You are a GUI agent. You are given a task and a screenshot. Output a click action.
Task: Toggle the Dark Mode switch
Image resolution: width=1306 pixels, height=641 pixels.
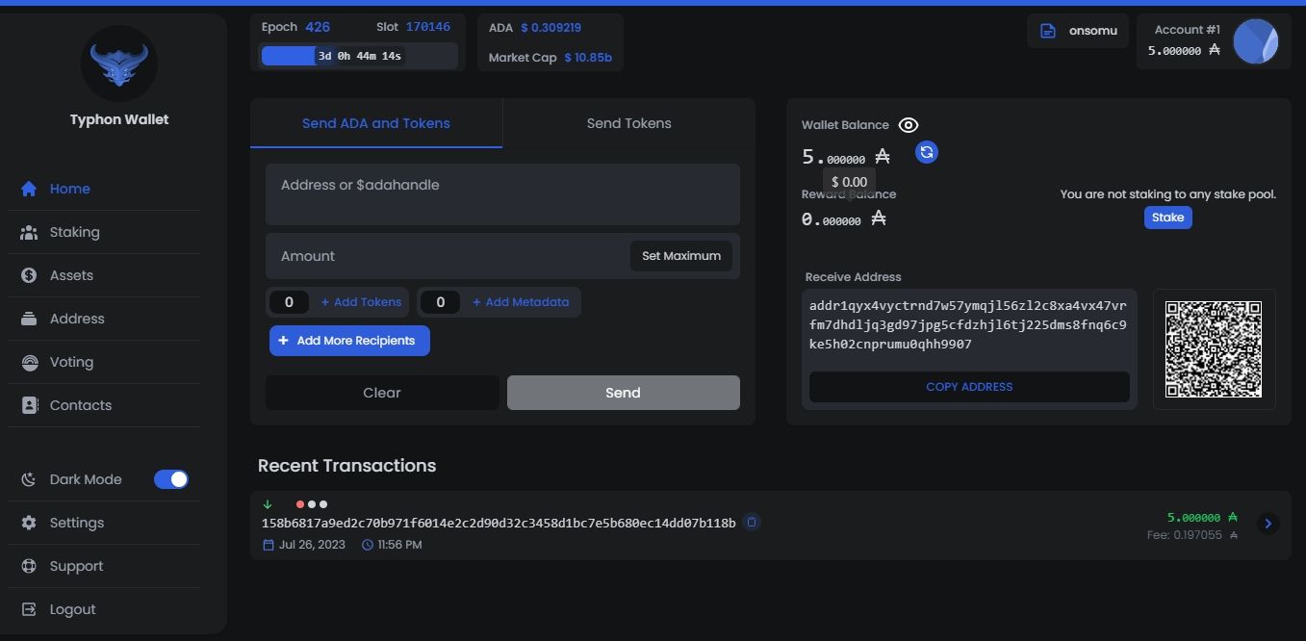click(171, 479)
